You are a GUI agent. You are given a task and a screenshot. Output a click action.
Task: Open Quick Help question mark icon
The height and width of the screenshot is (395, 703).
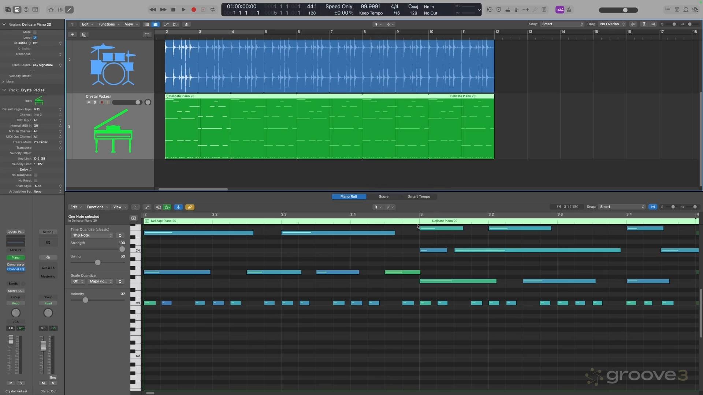[26, 10]
